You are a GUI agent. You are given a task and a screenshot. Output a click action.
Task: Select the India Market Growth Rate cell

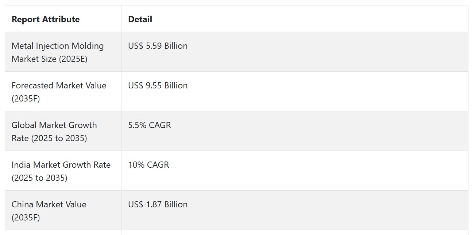[63, 171]
